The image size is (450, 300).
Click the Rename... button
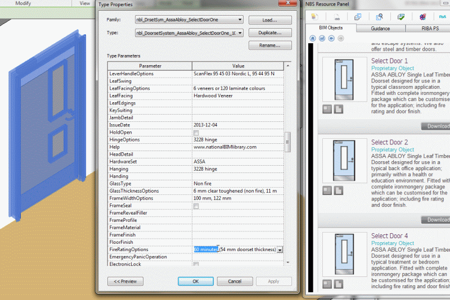tap(270, 46)
